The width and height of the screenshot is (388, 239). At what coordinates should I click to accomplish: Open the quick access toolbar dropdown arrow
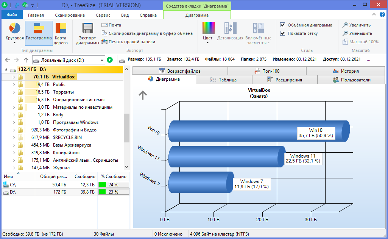coord(32,5)
